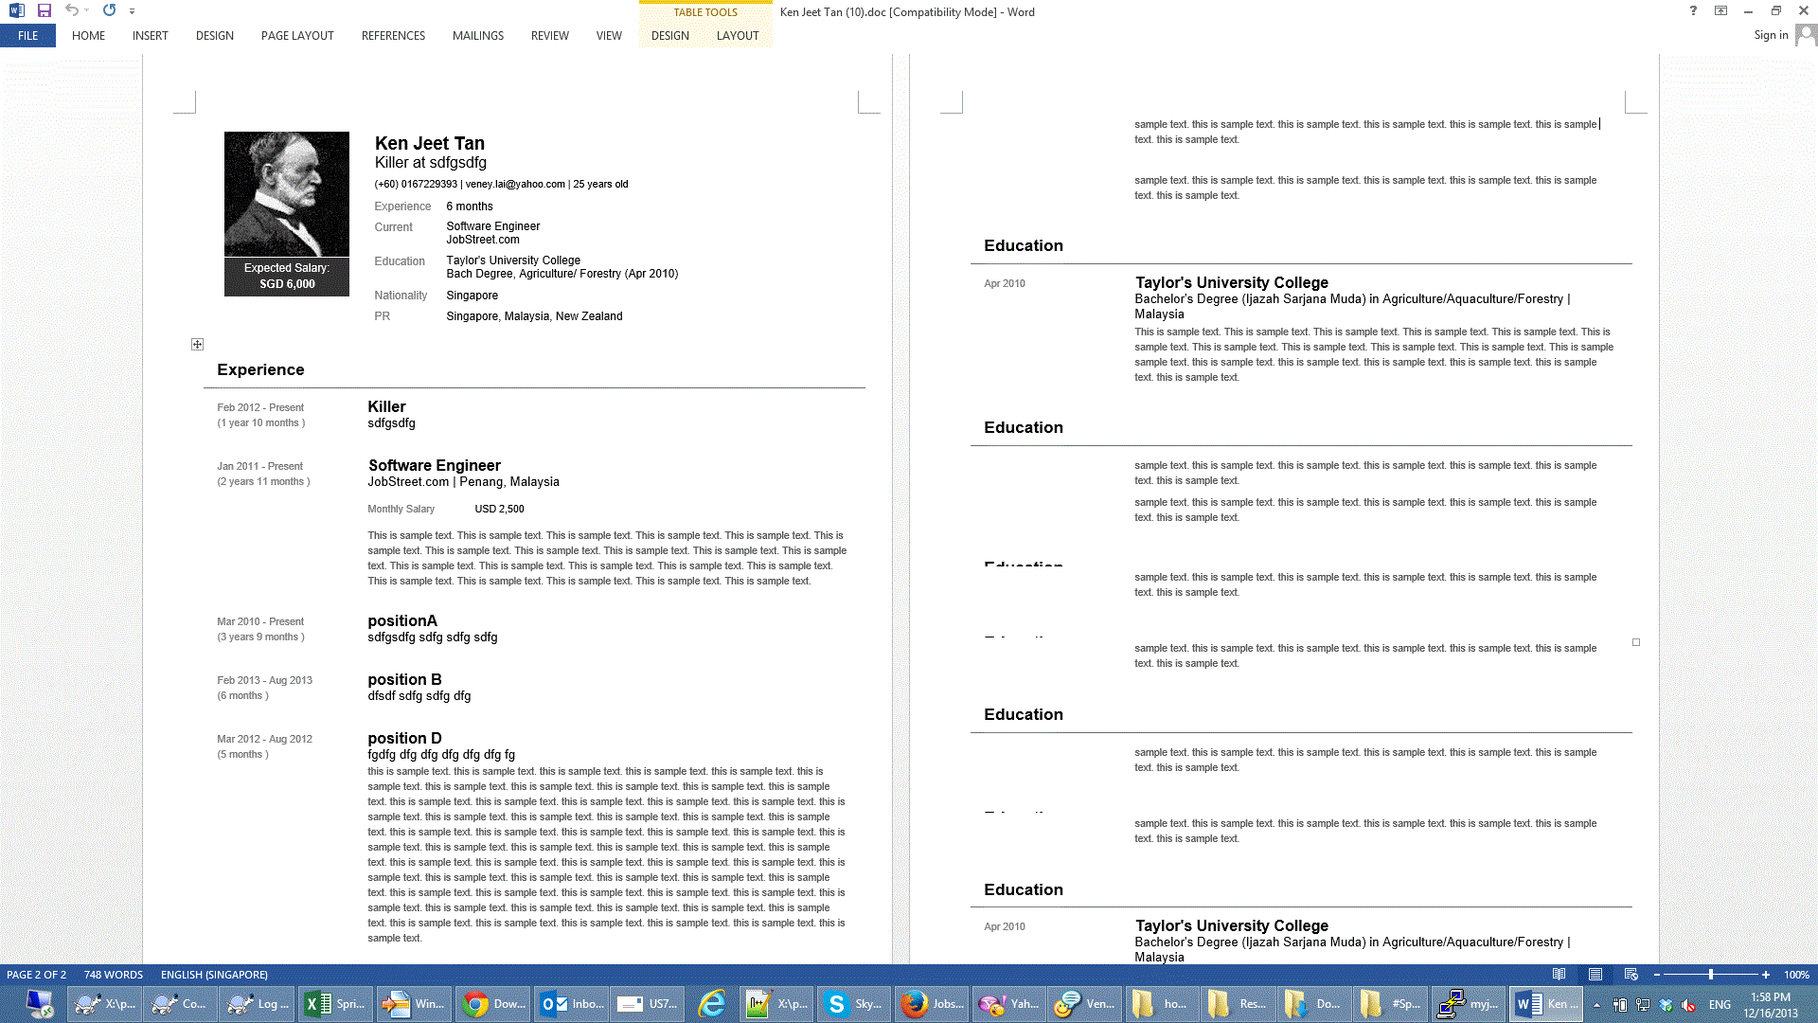The height and width of the screenshot is (1023, 1818).
Task: Click the Save icon in quick access toolbar
Action: coord(44,10)
